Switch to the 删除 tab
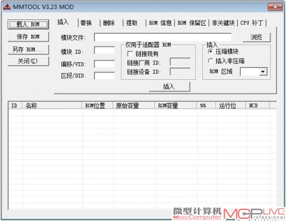 pos(112,23)
